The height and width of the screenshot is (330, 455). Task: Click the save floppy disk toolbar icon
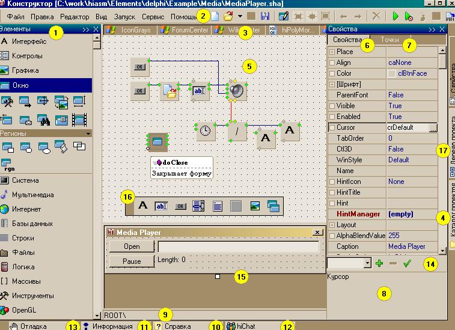pyautogui.click(x=265, y=16)
